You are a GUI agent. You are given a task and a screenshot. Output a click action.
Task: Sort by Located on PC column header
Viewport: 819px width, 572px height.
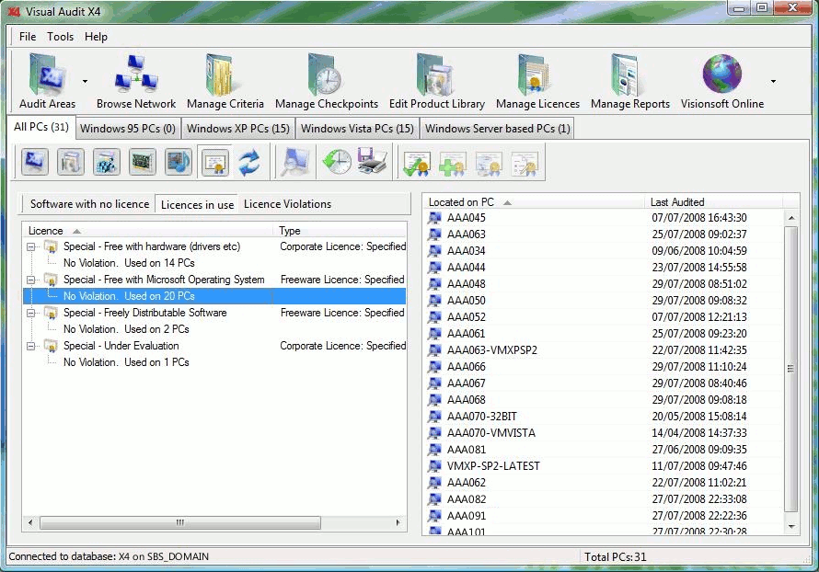[534, 202]
